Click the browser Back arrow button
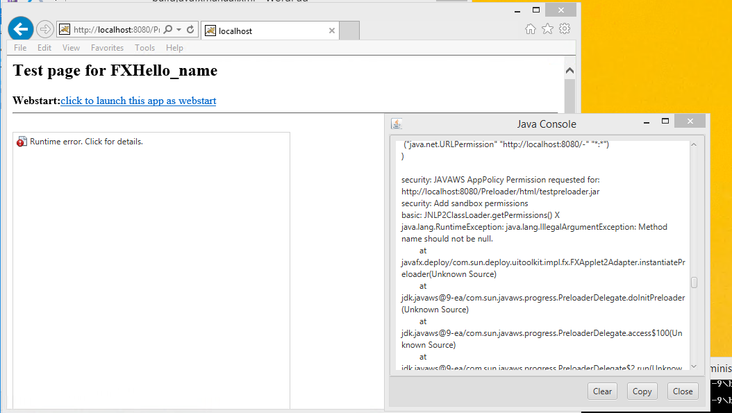 point(21,29)
